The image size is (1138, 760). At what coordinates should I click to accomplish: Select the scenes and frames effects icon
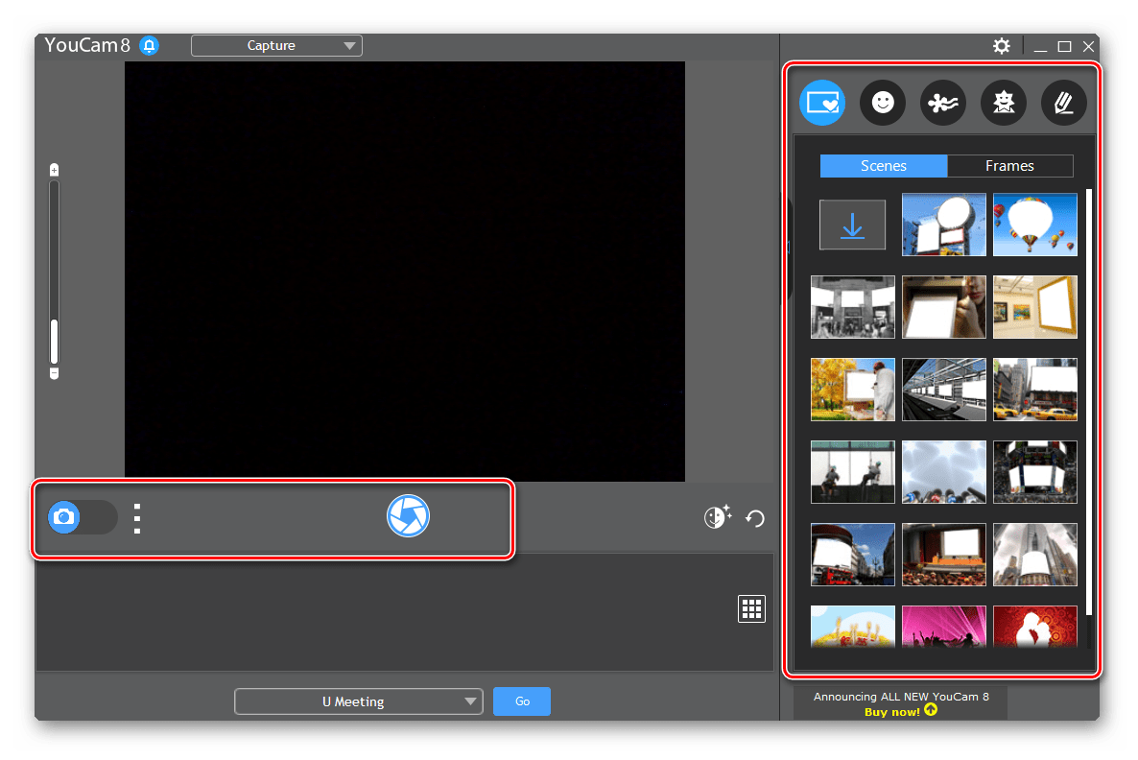pos(822,103)
